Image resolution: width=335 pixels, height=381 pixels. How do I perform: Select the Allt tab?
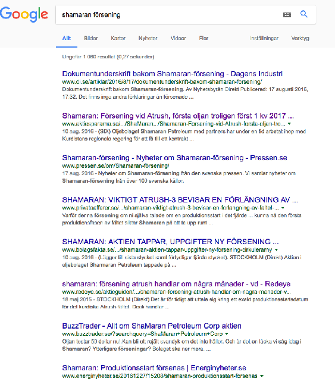67,38
